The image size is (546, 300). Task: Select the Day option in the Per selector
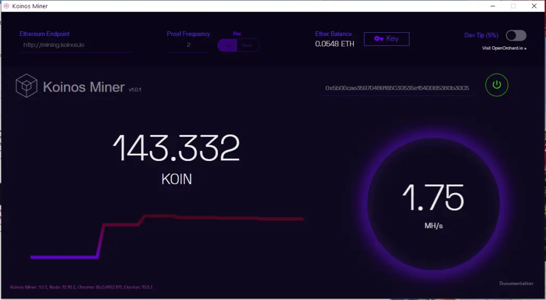pyautogui.click(x=227, y=45)
